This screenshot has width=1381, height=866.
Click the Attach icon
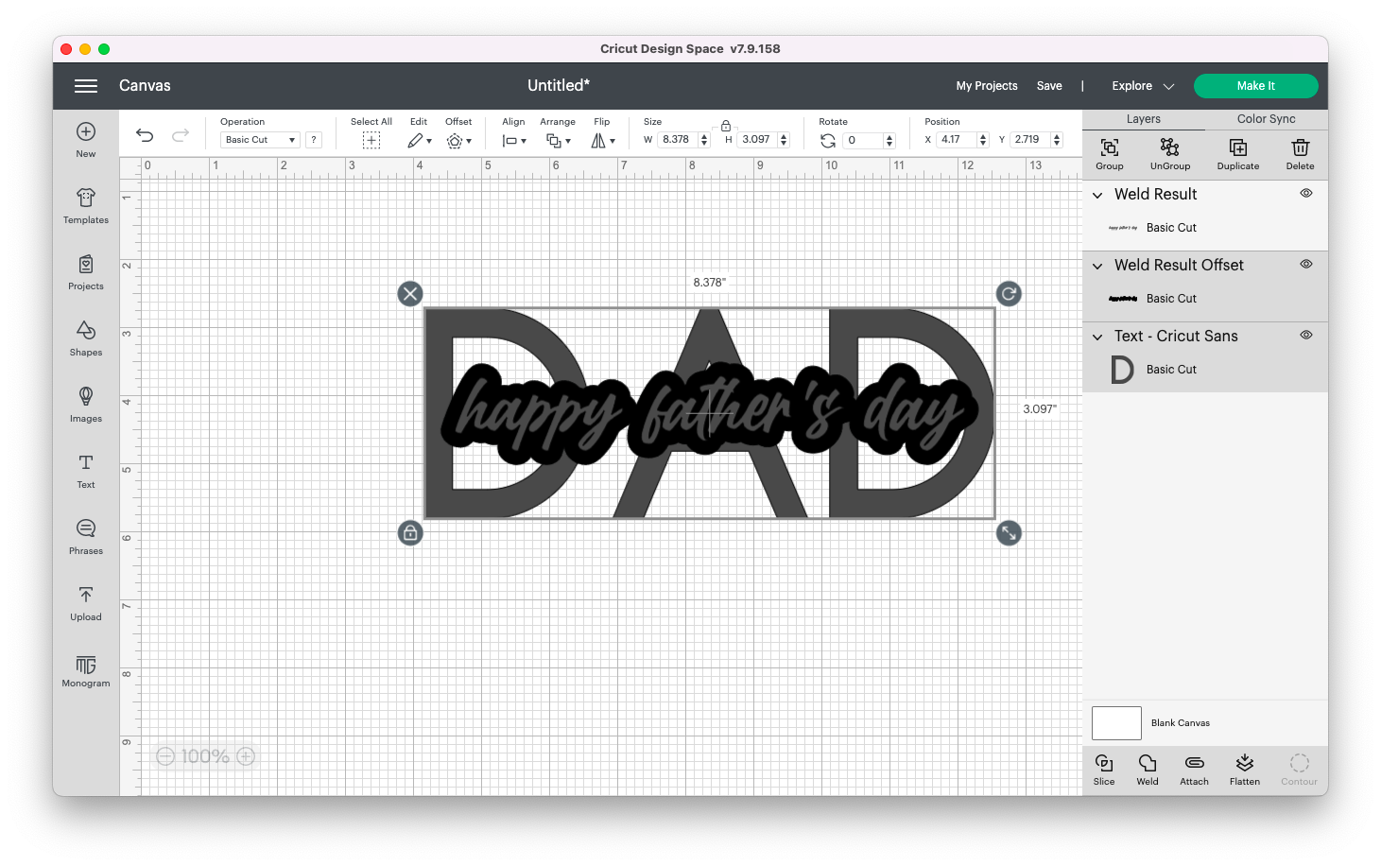(1194, 768)
